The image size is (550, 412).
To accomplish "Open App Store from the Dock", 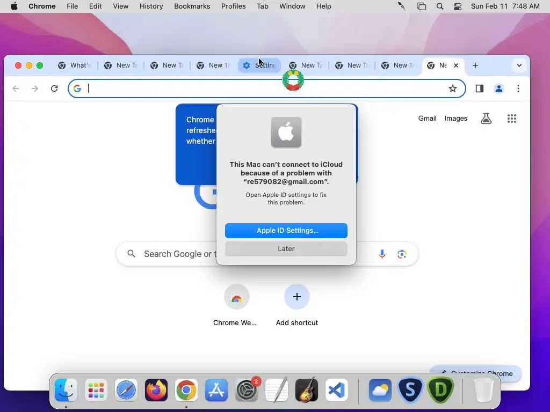I will click(216, 390).
